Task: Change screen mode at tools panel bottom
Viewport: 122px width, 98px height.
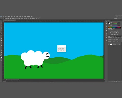Action: point(1,61)
